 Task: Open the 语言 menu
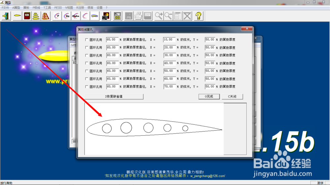click(x=90, y=8)
